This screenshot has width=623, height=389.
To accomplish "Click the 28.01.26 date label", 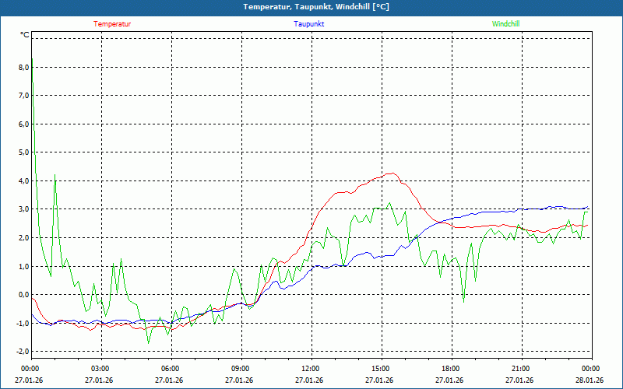I will click(590, 380).
